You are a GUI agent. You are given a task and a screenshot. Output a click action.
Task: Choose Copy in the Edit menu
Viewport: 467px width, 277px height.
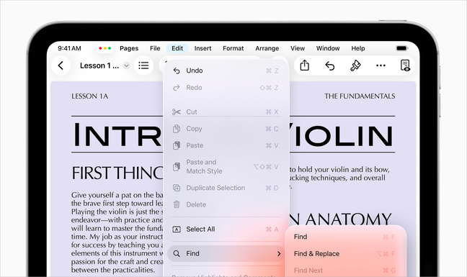tap(226, 129)
